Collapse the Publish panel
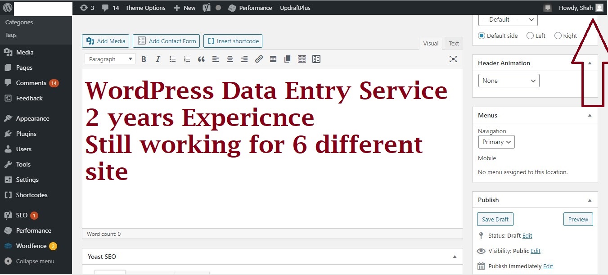The height and width of the screenshot is (275, 608). point(590,200)
